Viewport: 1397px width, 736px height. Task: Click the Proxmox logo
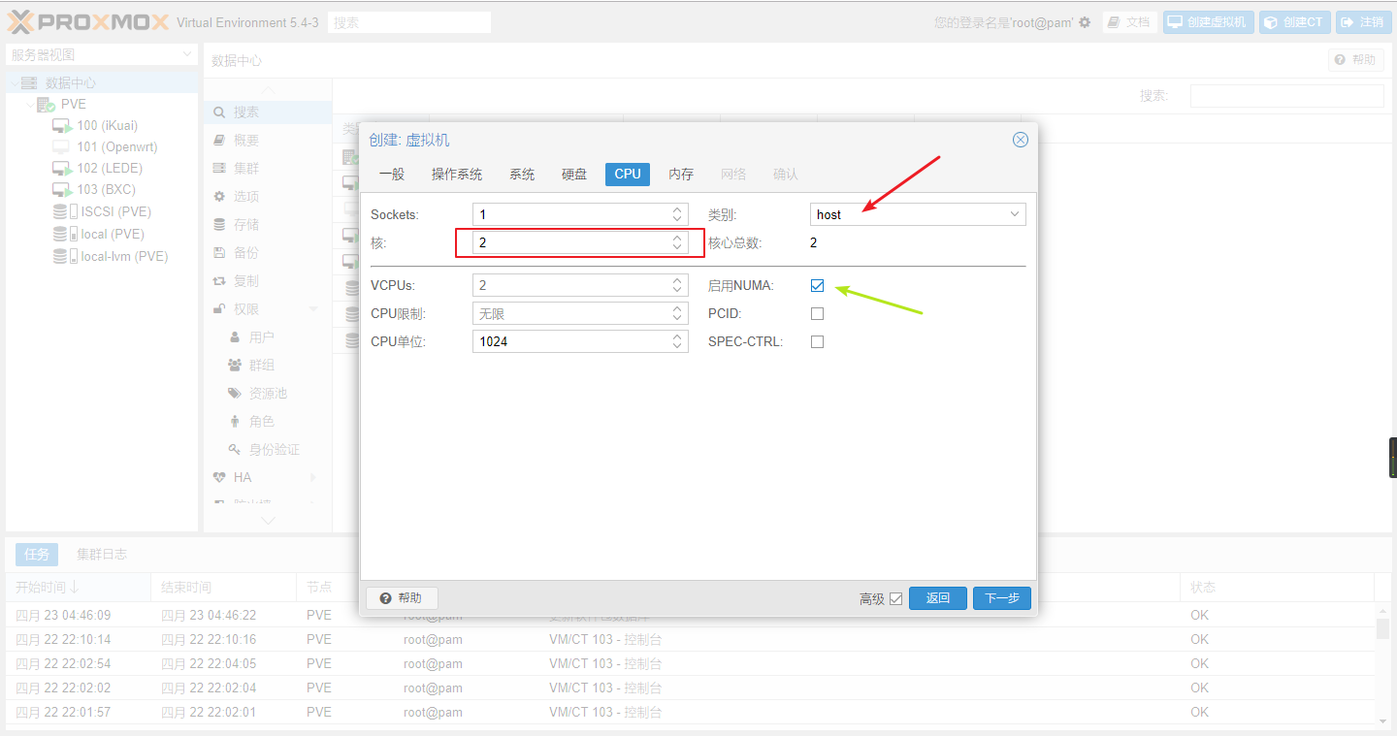click(x=88, y=21)
